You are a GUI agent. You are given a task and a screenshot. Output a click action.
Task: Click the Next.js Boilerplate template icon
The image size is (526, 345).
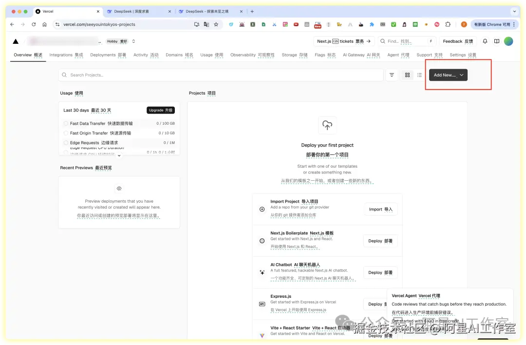pyautogui.click(x=262, y=241)
